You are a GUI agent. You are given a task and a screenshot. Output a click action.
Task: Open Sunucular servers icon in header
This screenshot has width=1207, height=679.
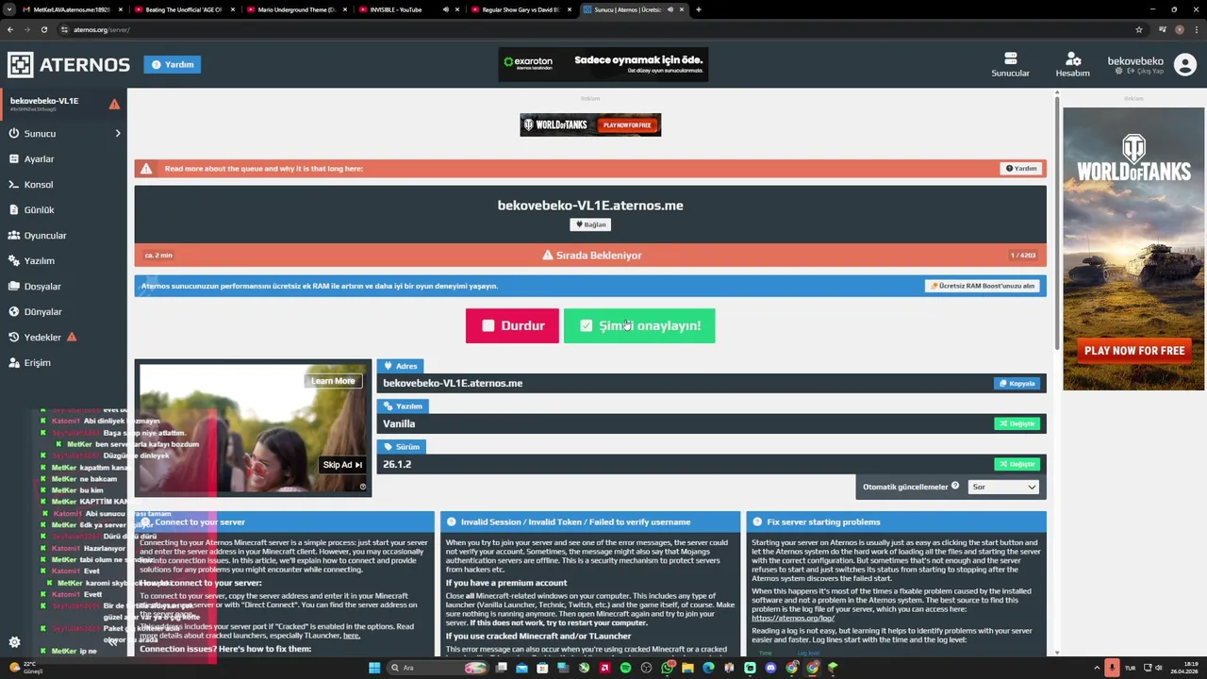(1010, 64)
